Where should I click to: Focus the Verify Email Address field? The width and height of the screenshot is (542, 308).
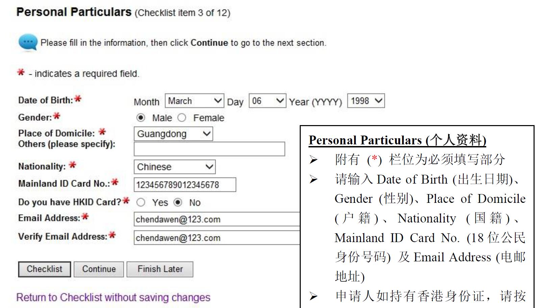coord(216,238)
